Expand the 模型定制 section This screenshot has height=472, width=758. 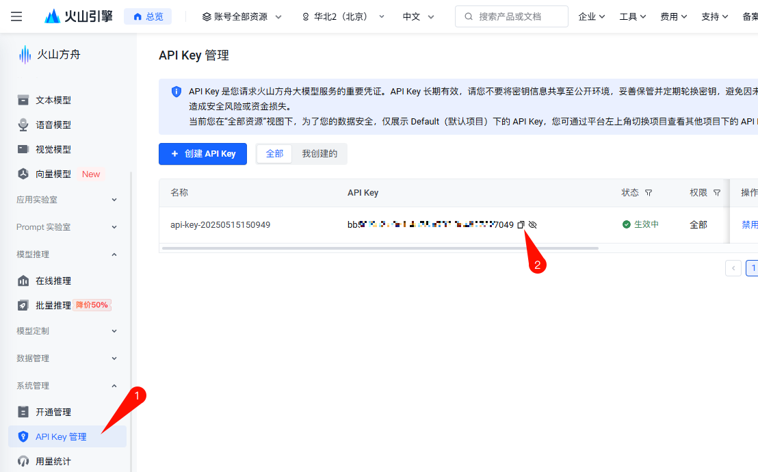pyautogui.click(x=67, y=331)
